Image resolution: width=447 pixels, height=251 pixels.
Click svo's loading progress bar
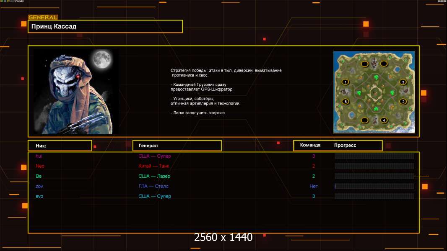pos(374,196)
